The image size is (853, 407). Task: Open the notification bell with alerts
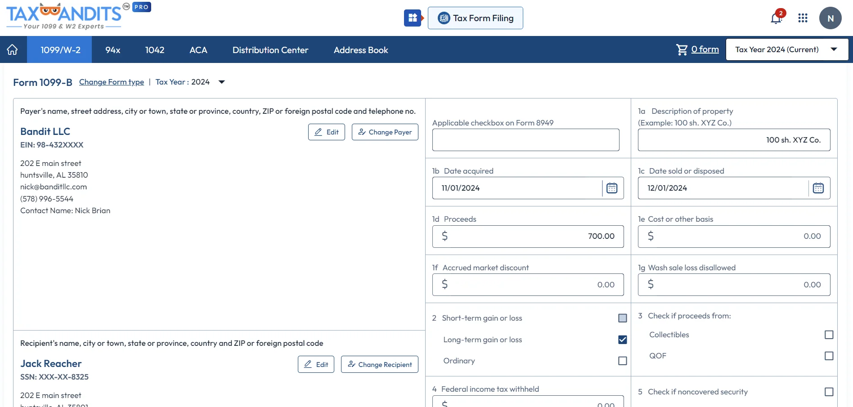click(x=776, y=18)
